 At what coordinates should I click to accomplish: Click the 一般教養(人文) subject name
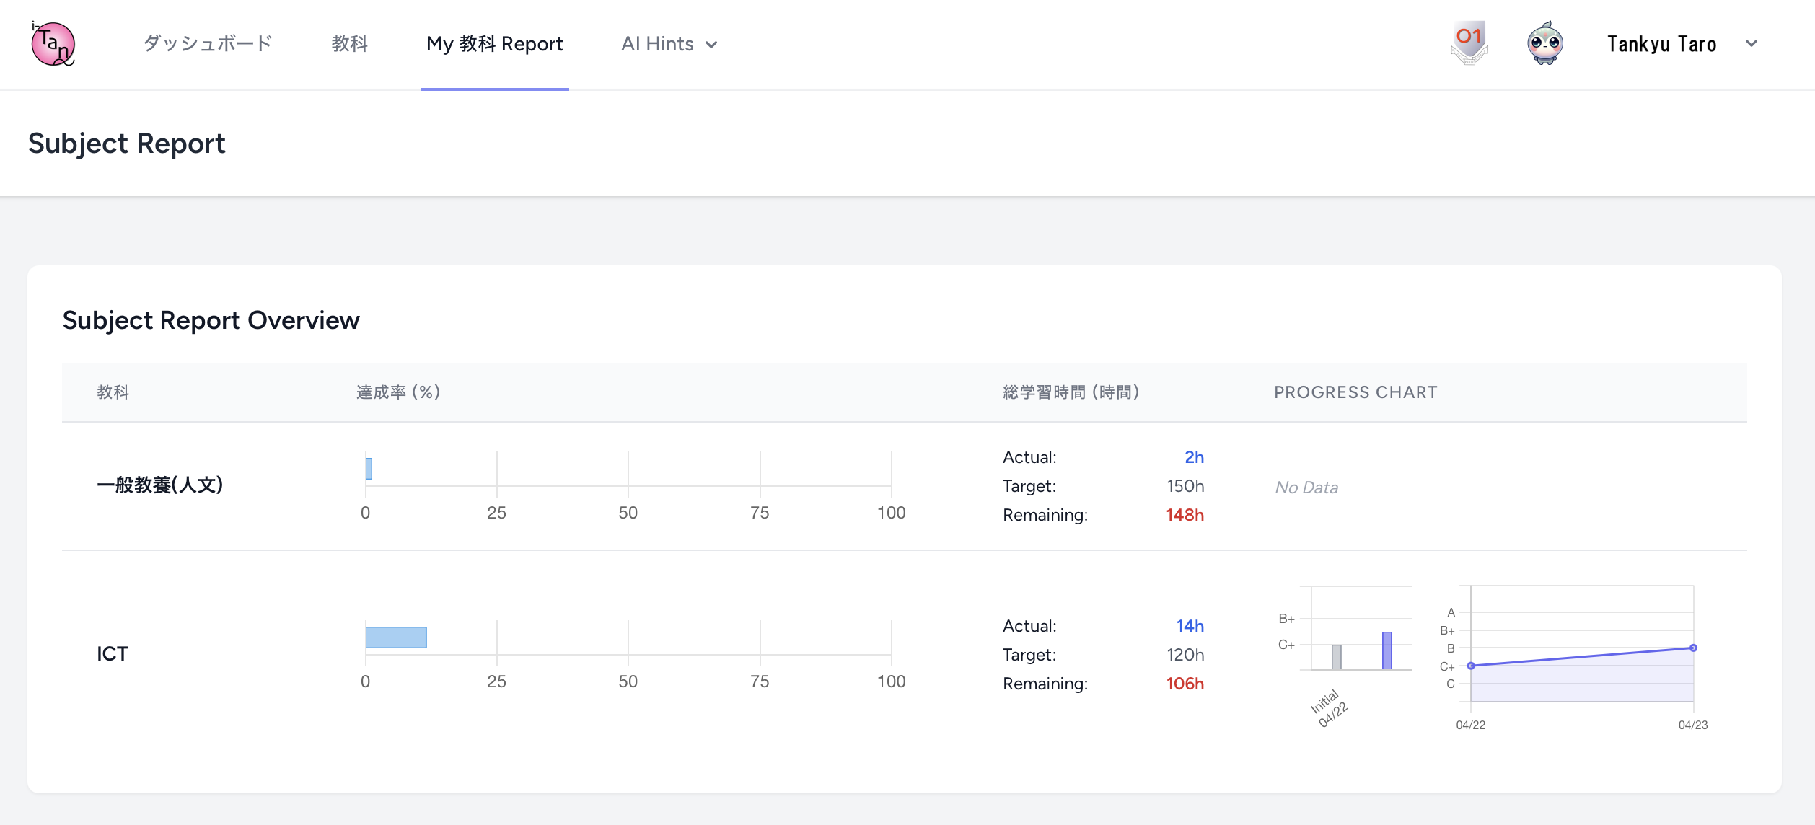[160, 485]
